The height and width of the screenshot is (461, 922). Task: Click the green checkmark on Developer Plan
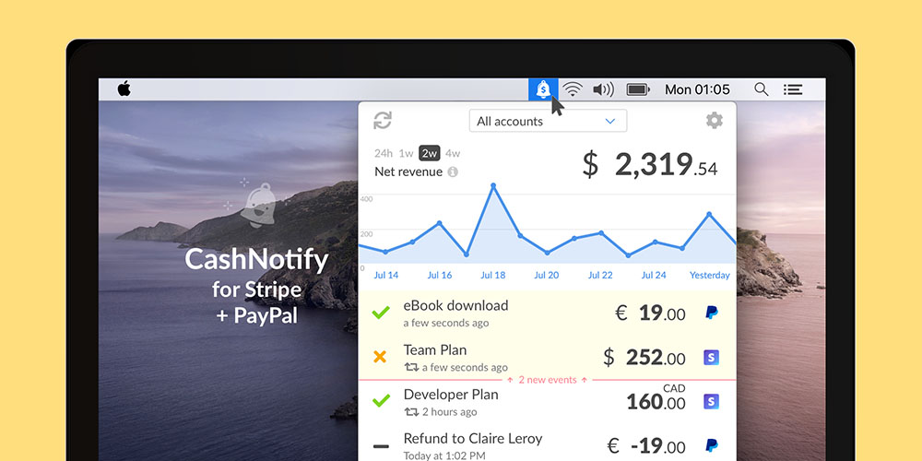[x=381, y=401]
